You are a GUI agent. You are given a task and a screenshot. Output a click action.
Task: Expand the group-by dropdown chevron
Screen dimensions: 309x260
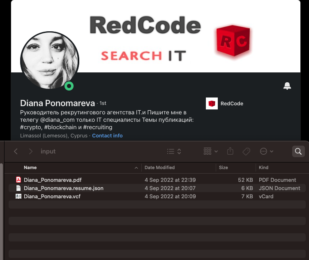point(216,151)
